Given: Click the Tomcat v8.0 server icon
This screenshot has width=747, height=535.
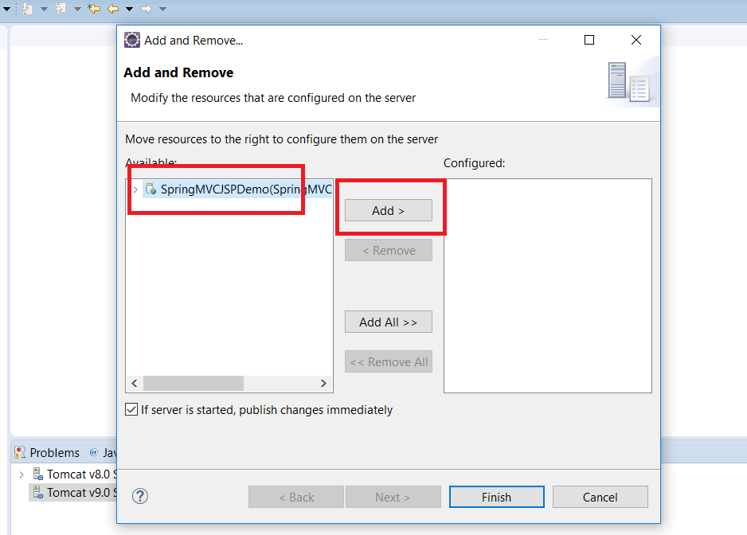Looking at the screenshot, I should pos(37,474).
